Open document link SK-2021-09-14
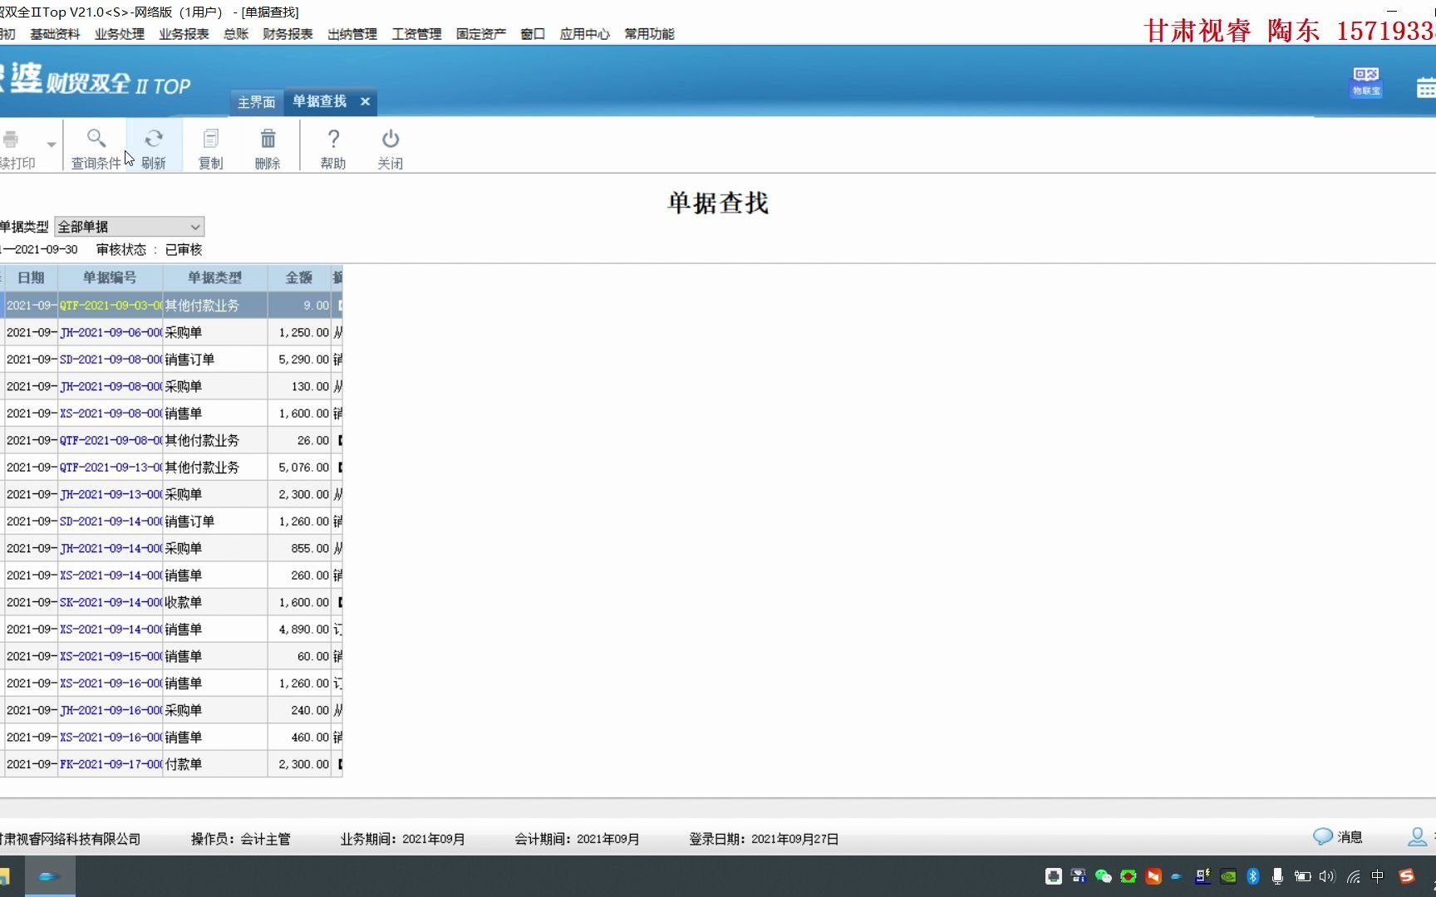The height and width of the screenshot is (897, 1436). click(x=111, y=602)
